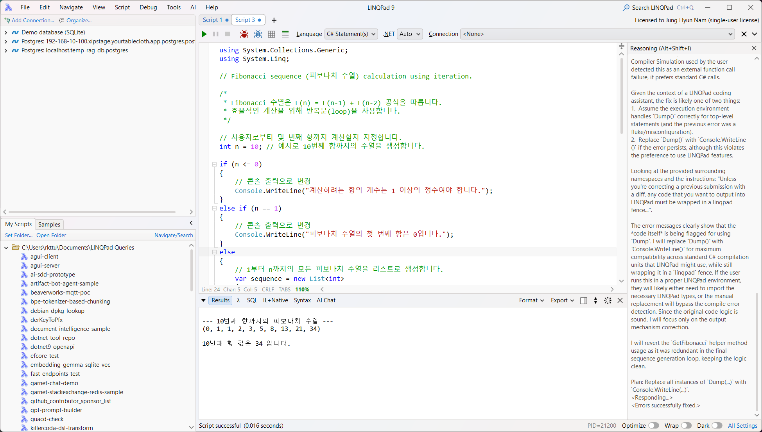762x432 pixels.
Task: Click the results panel layout icon
Action: coord(584,300)
